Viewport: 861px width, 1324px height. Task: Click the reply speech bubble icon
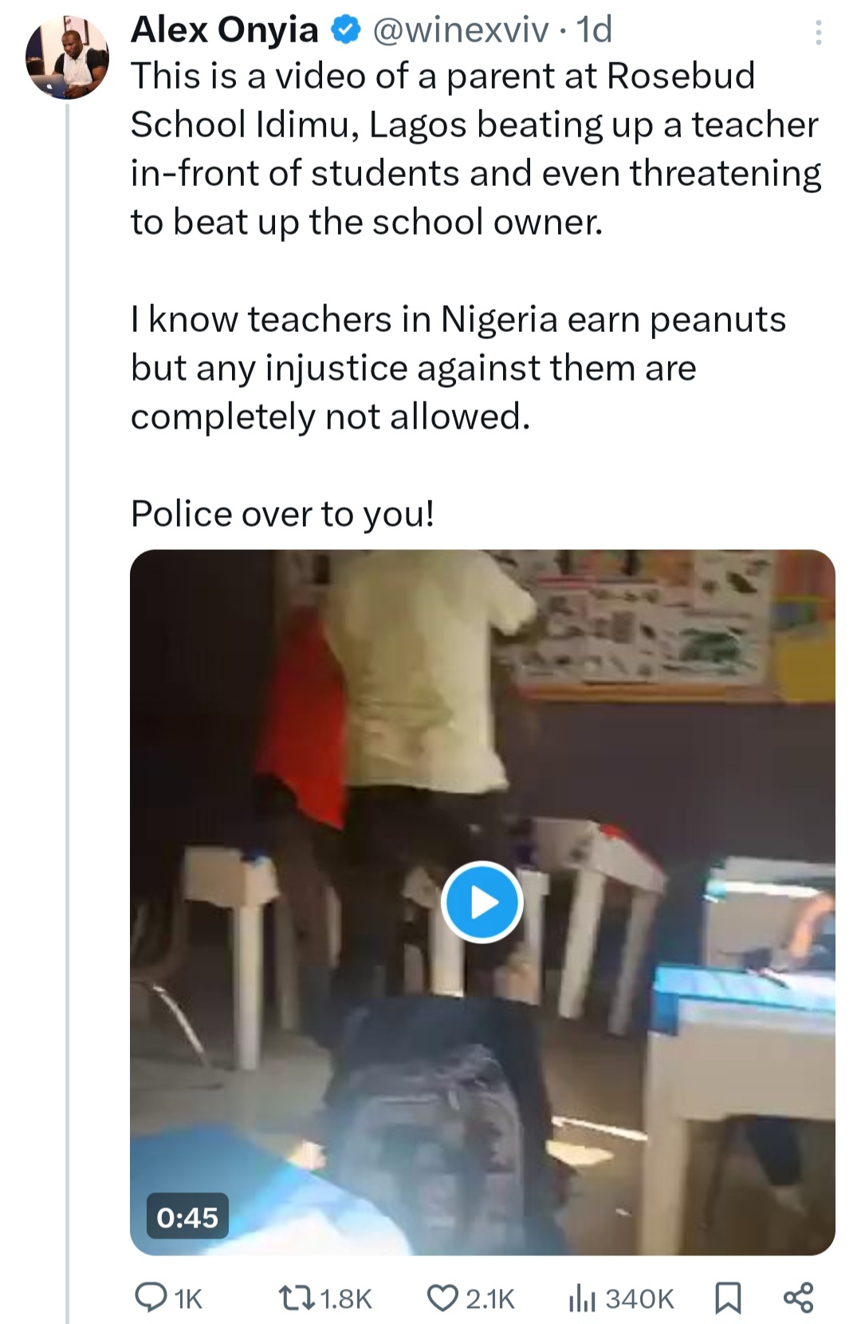149,1298
